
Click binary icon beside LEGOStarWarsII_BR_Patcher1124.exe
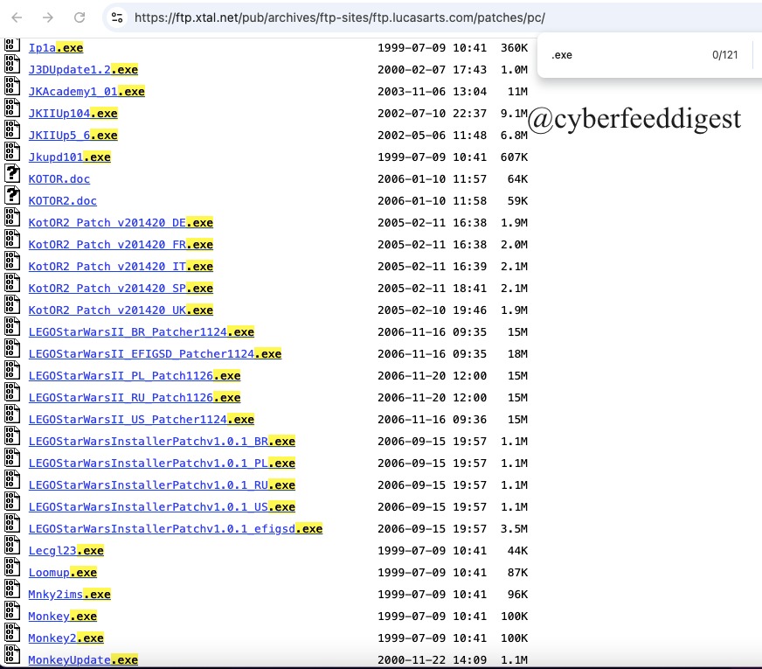click(12, 326)
